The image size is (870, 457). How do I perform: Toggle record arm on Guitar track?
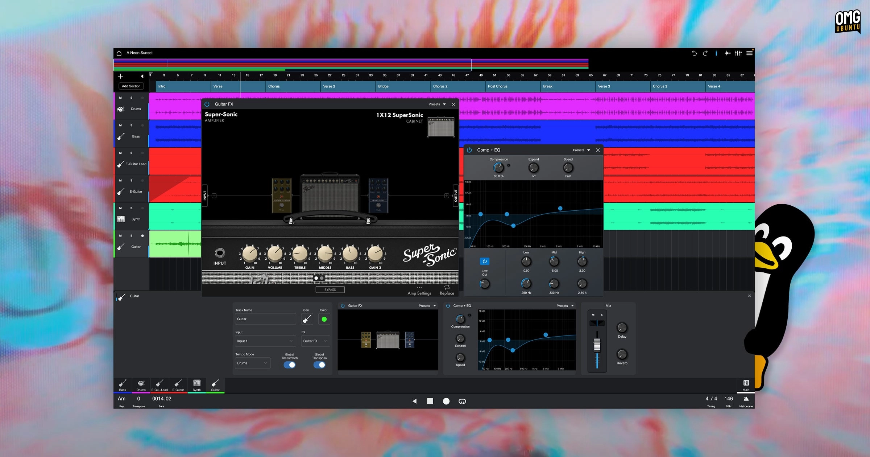point(142,236)
